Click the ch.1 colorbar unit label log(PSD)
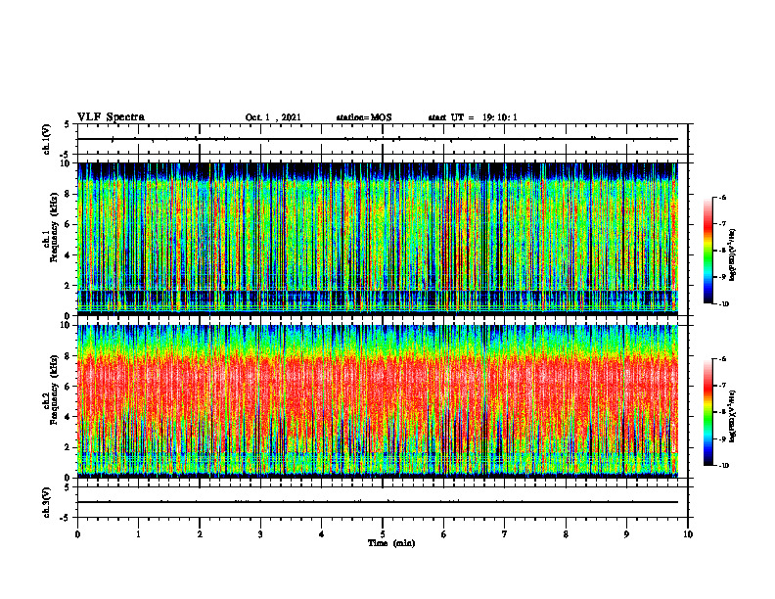775x599 pixels. tap(733, 254)
